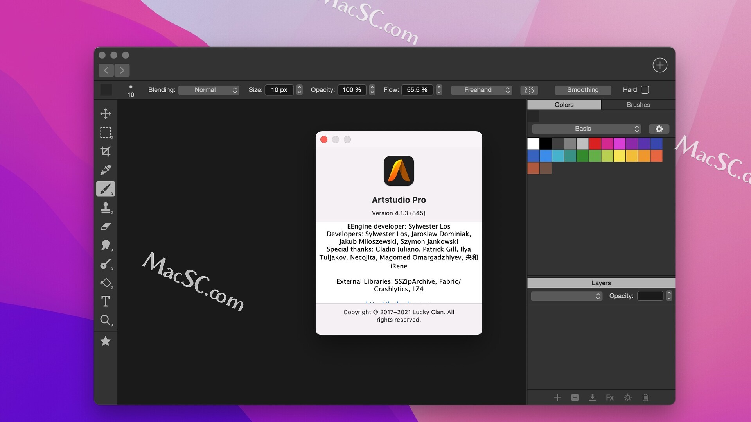Open the Basic palette dropdown
Image resolution: width=751 pixels, height=422 pixels.
[586, 129]
